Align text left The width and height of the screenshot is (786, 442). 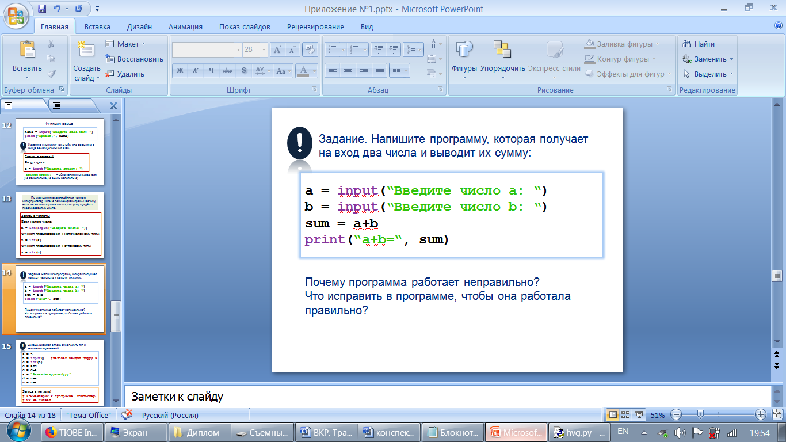pos(333,70)
